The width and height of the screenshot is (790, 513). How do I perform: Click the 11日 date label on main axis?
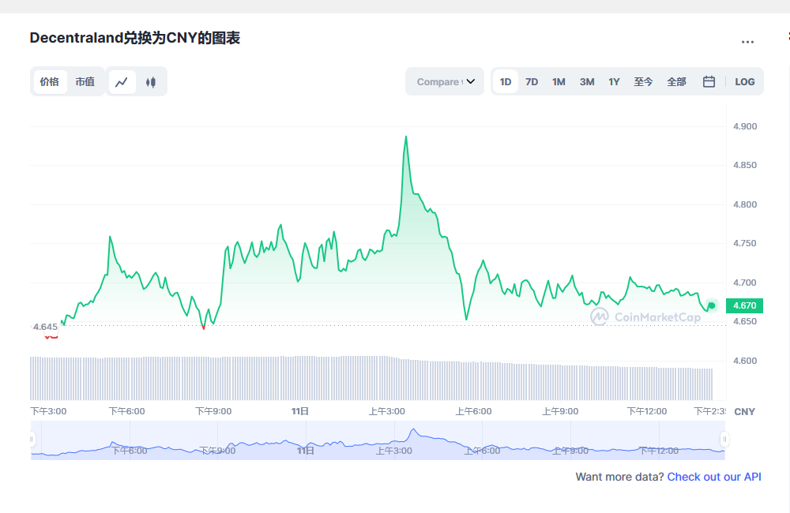tap(299, 411)
